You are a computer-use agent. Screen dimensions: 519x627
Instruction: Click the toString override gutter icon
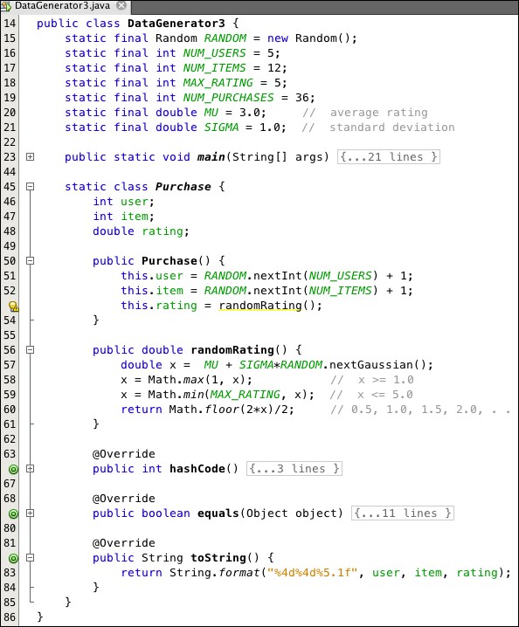point(13,558)
